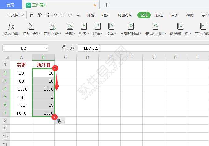Click the Undo arrow icon
Screen dimensions: 209x146
[63, 15]
